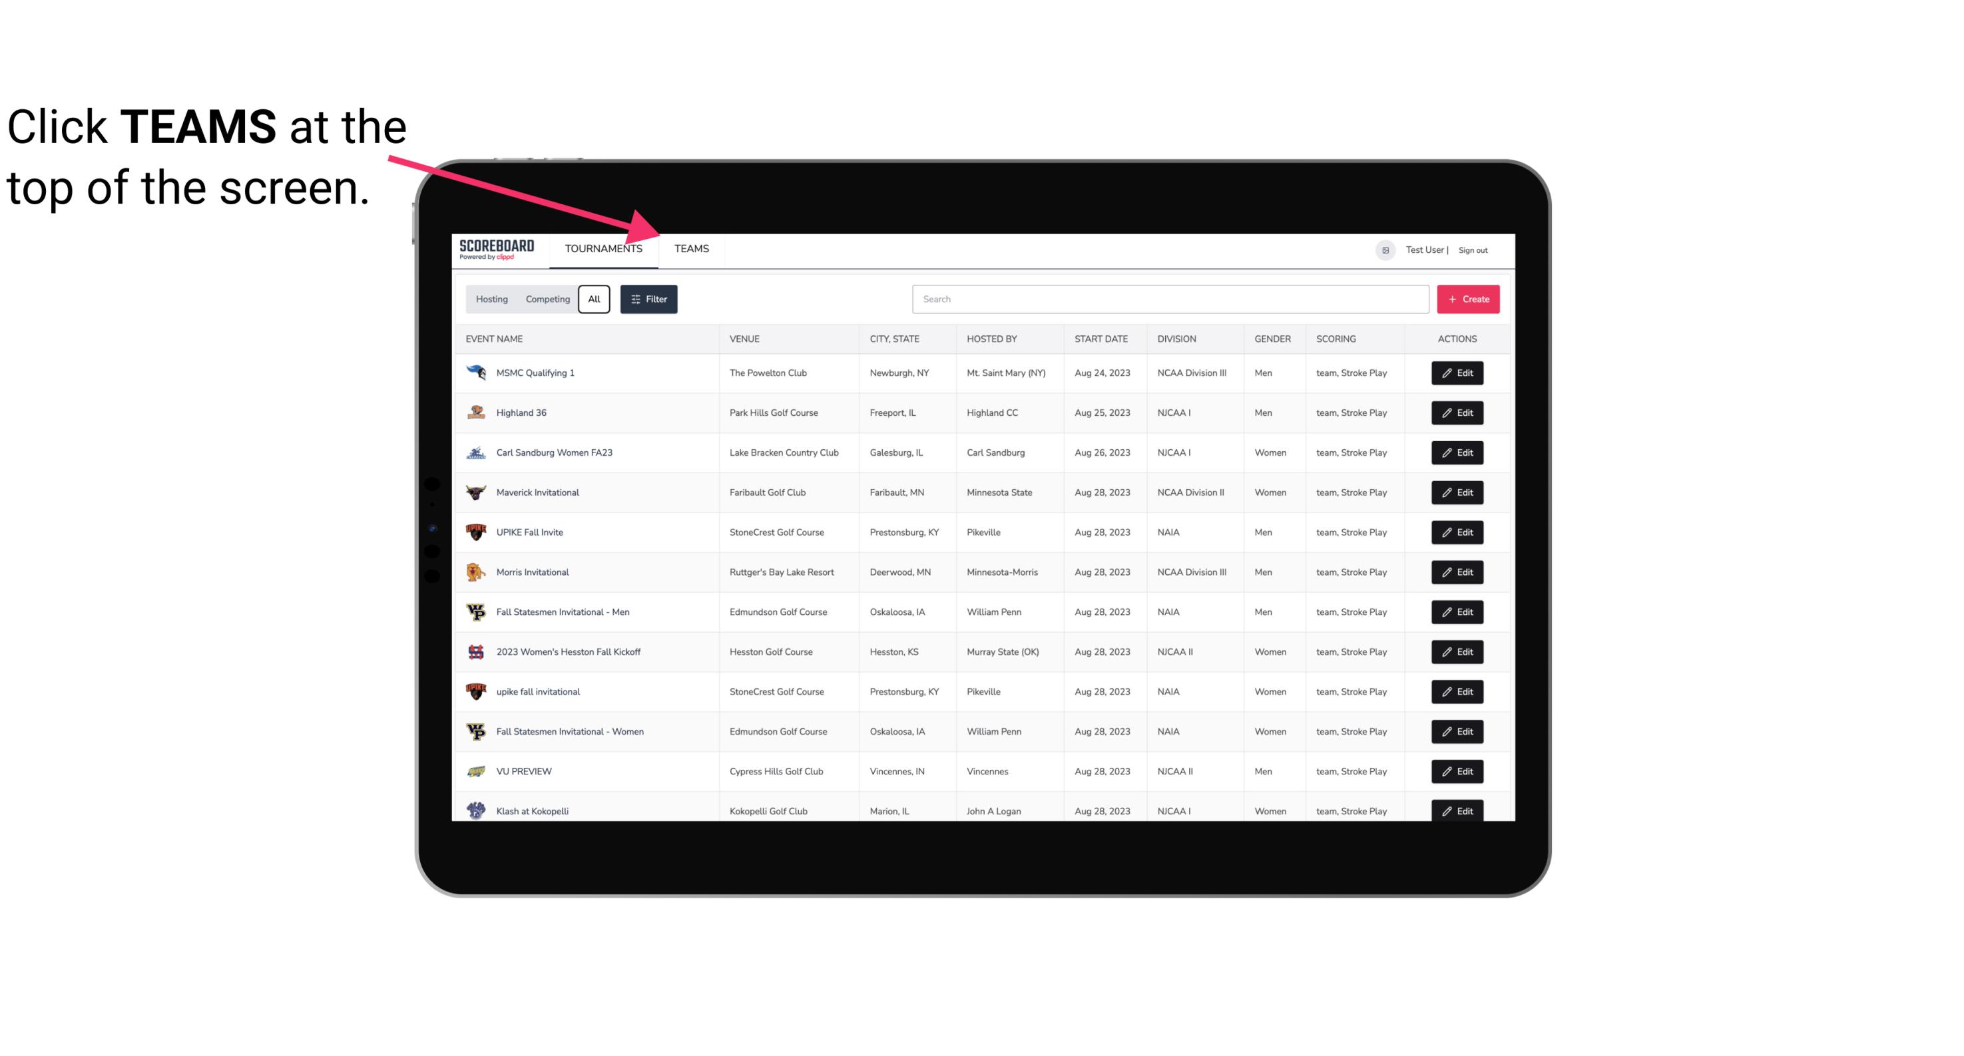The image size is (1964, 1056).
Task: Click the TOURNAMENTS navigation tab
Action: tap(603, 248)
